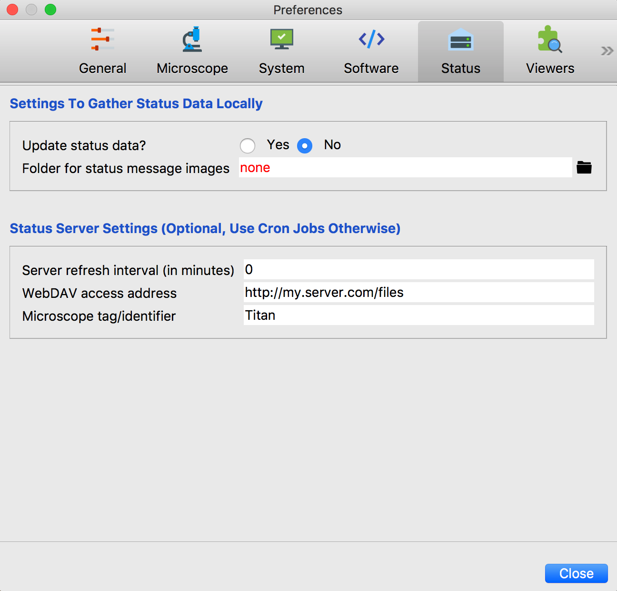
Task: Focus the Server refresh interval field
Action: click(418, 270)
